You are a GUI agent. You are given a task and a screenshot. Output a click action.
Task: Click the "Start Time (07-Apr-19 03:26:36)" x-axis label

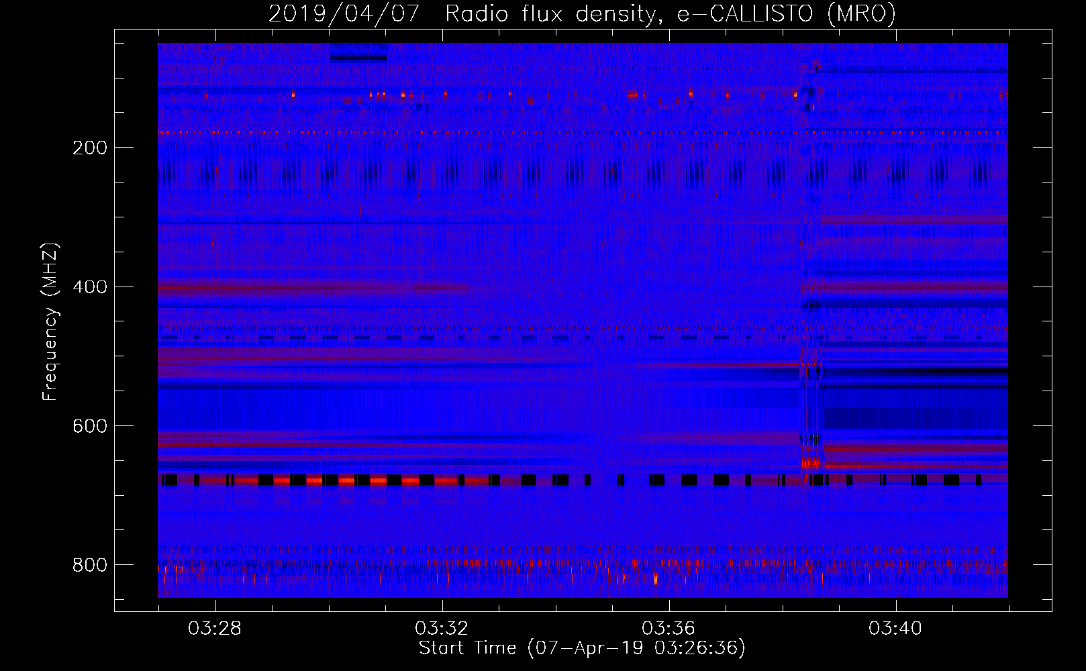[x=582, y=648]
